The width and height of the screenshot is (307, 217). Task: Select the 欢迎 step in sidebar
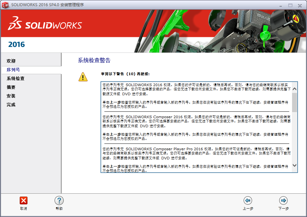(11, 61)
